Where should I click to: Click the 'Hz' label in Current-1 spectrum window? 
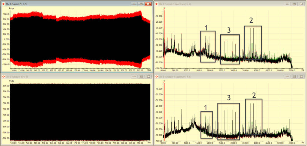coord(303,70)
